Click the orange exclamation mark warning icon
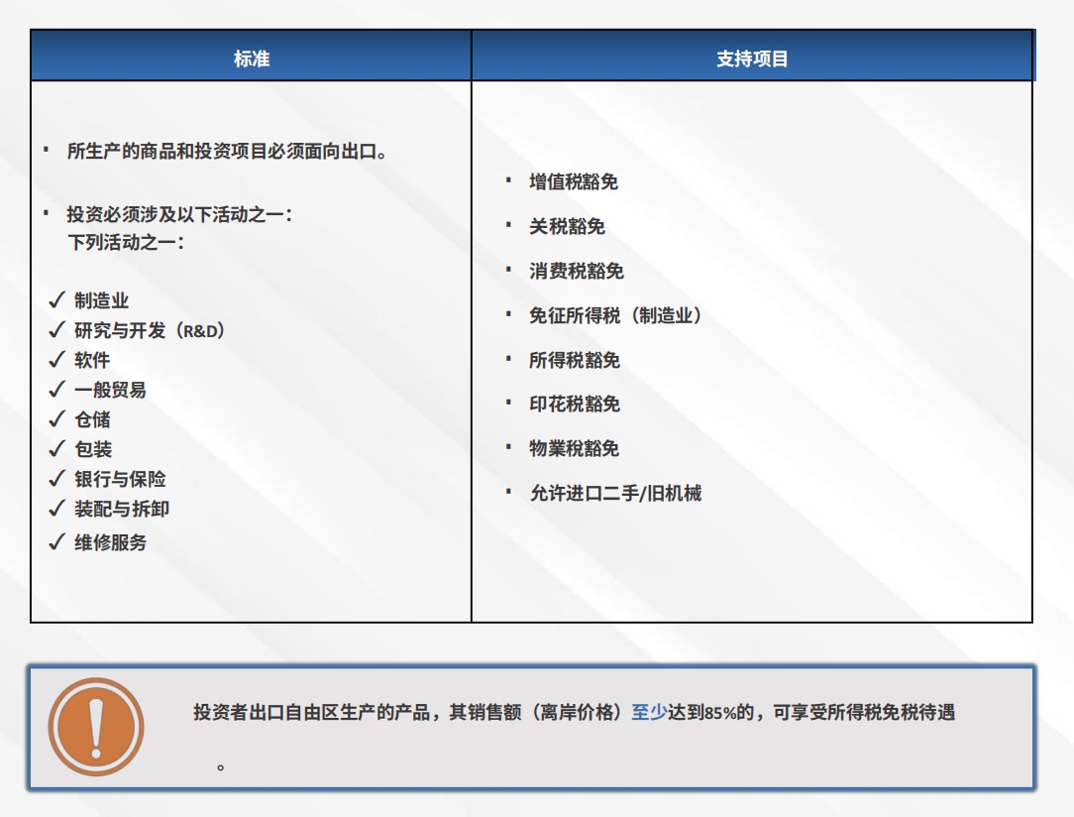 (96, 727)
